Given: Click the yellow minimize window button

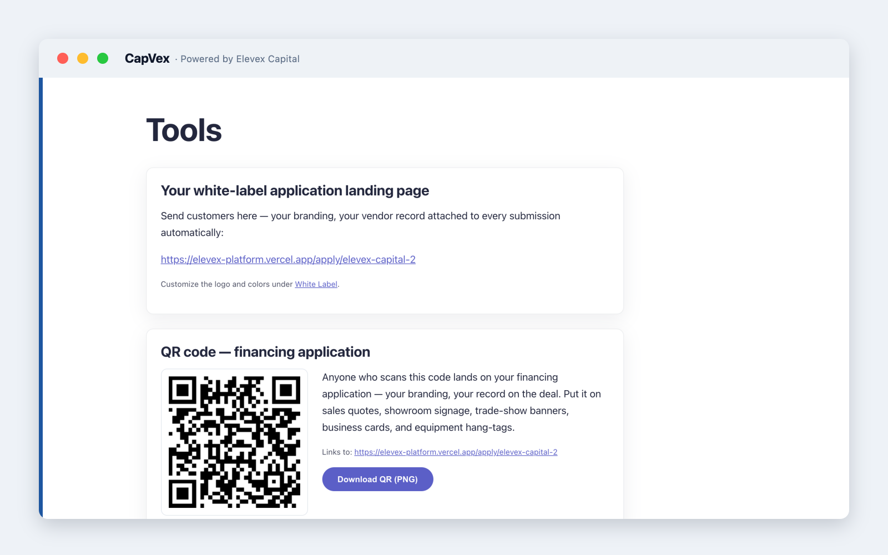Looking at the screenshot, I should (x=83, y=58).
